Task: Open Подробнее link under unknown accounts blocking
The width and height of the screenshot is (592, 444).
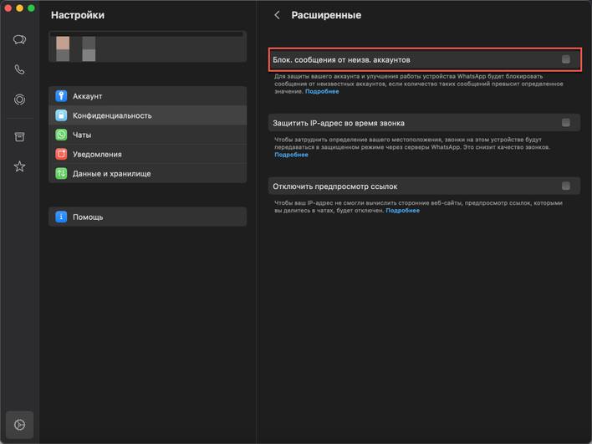Action: 322,91
